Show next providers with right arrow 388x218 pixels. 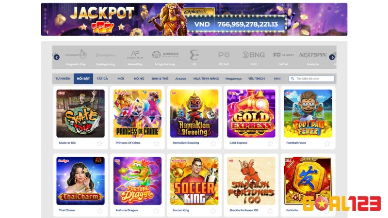tap(332, 57)
